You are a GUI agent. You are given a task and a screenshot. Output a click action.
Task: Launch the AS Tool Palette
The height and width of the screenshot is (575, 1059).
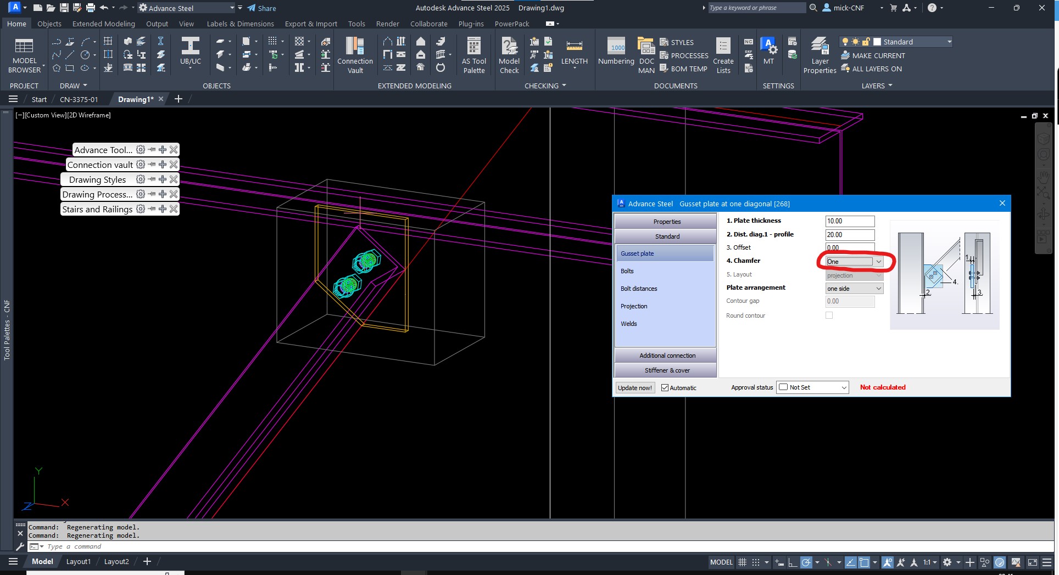tap(473, 54)
